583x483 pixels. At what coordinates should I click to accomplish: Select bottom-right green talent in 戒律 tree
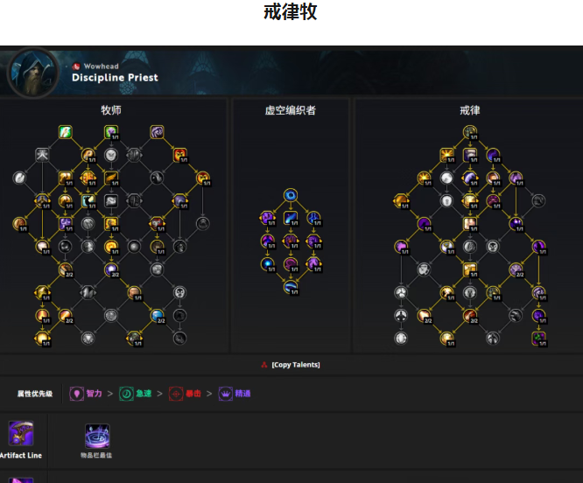coord(538,339)
